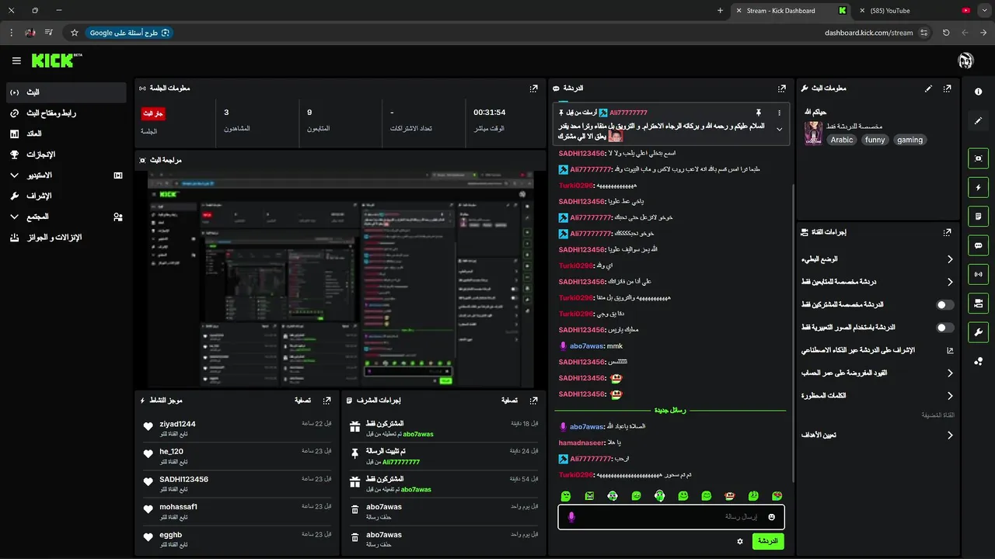The width and height of the screenshot is (995, 559).
Task: Click the green chat send button (الدردشة)
Action: (x=767, y=541)
